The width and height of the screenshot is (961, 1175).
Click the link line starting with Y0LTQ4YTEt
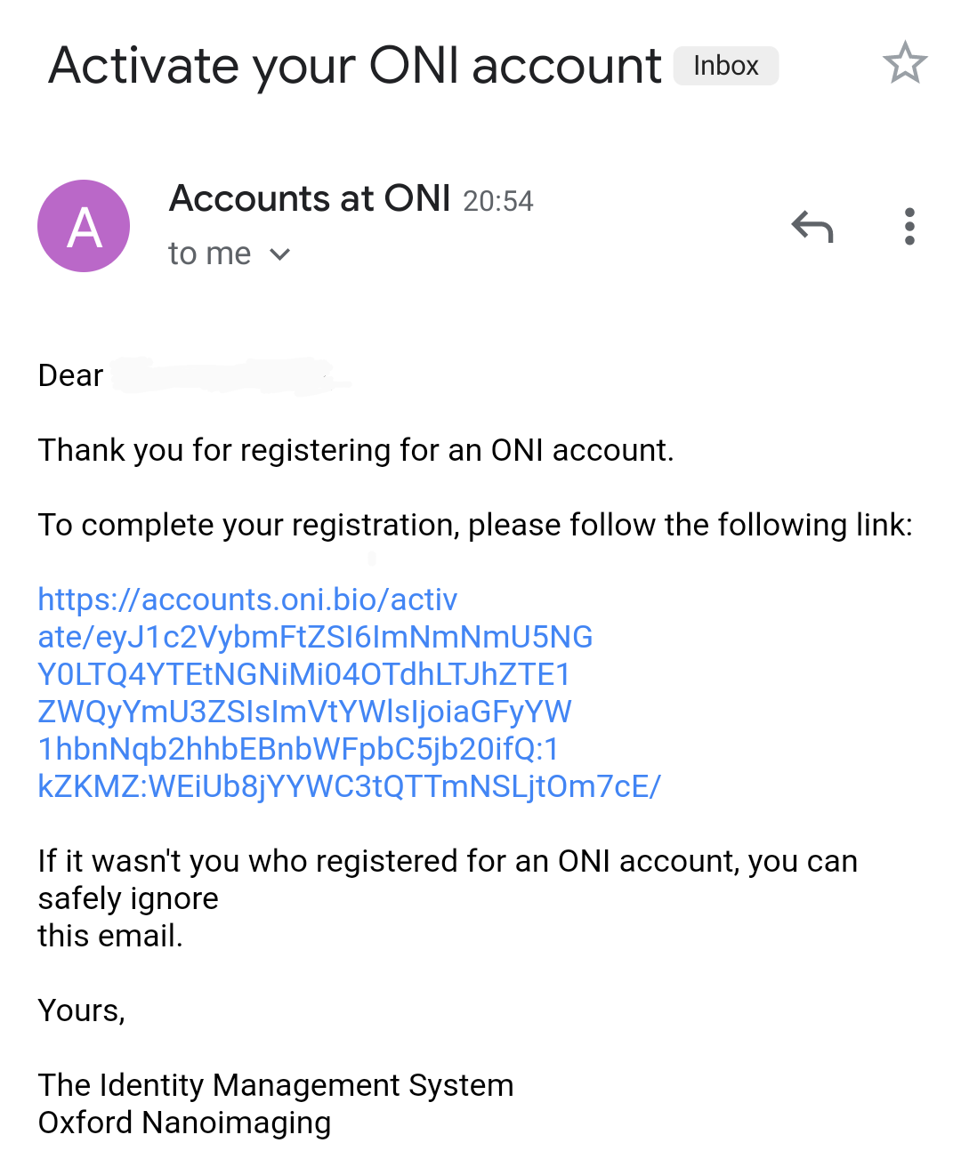(303, 674)
